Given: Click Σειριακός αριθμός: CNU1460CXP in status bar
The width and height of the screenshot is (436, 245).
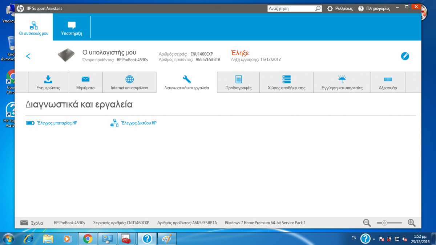Looking at the screenshot, I should coord(121,223).
